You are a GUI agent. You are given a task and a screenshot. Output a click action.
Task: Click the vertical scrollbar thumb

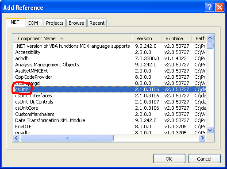(x=210, y=45)
